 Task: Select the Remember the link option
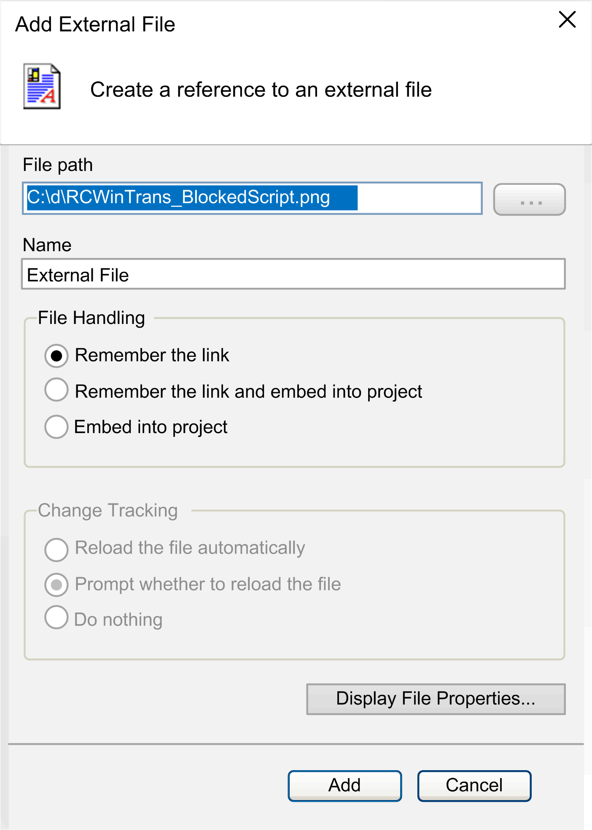click(56, 355)
